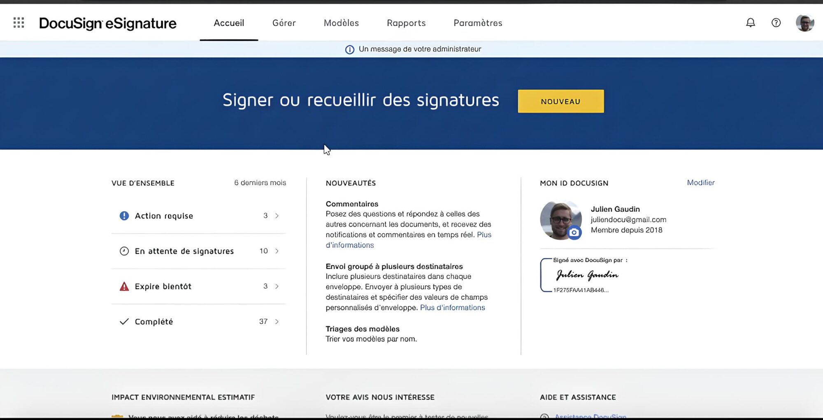Select the En attente de signatures label
Image resolution: width=823 pixels, height=420 pixels.
click(x=184, y=251)
